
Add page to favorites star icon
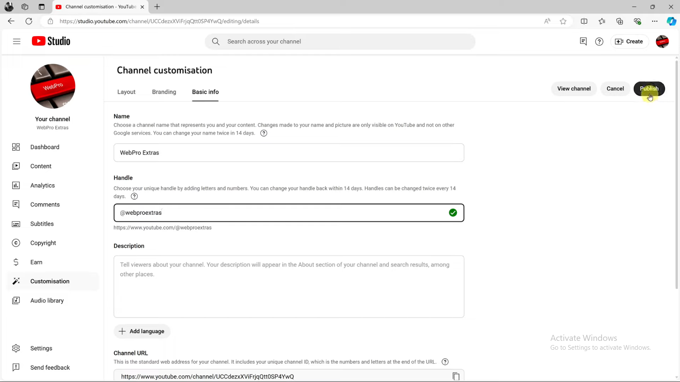pos(563,21)
